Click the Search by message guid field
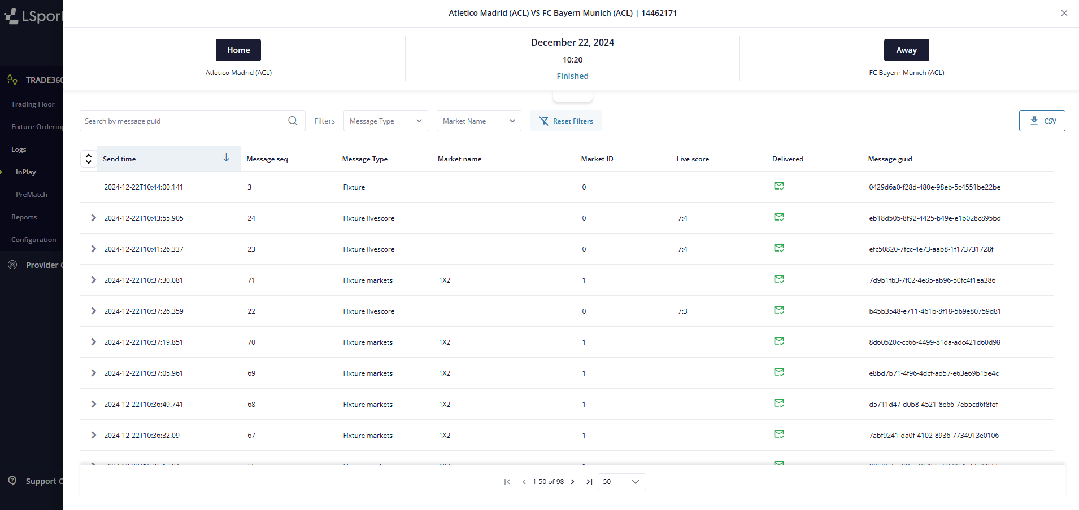This screenshot has width=1079, height=510. 184,121
